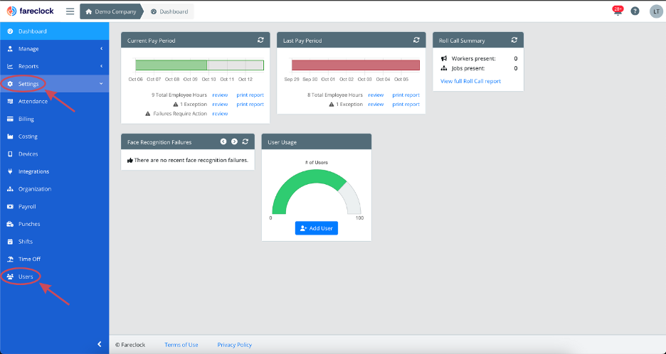The width and height of the screenshot is (666, 354).
Task: Refresh the Face Recognition Failures widget
Action: tap(245, 141)
